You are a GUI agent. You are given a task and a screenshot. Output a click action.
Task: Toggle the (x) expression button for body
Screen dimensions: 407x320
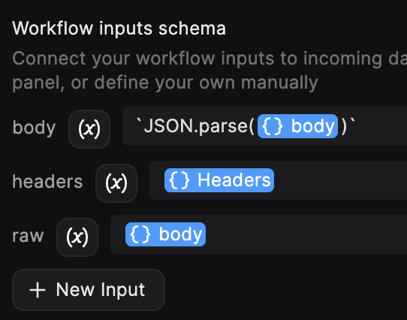89,129
